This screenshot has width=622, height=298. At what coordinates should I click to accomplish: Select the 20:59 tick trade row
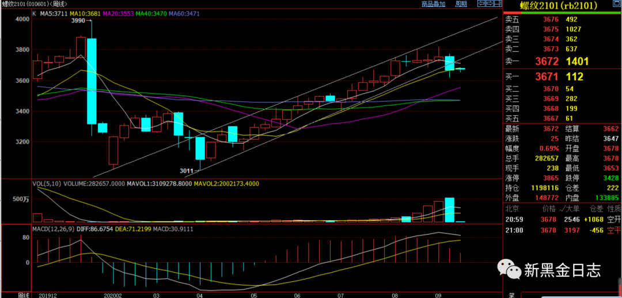563,220
